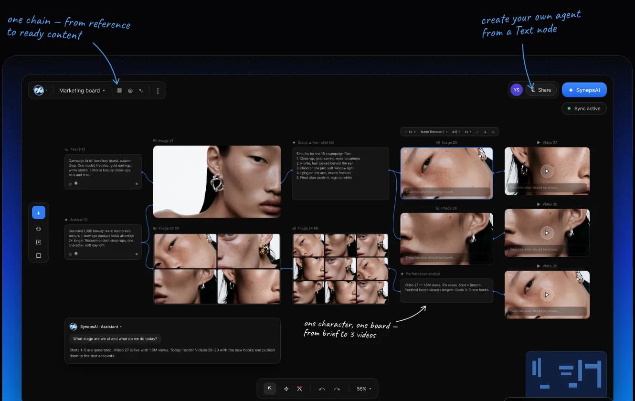Play Video 29
The width and height of the screenshot is (635, 401).
(547, 295)
